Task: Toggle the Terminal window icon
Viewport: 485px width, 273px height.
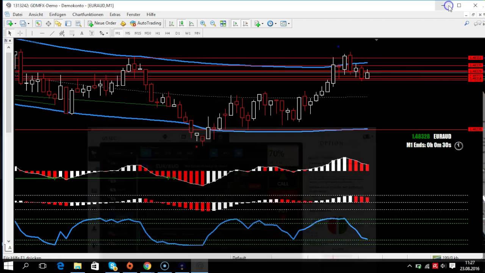Action: point(68,24)
